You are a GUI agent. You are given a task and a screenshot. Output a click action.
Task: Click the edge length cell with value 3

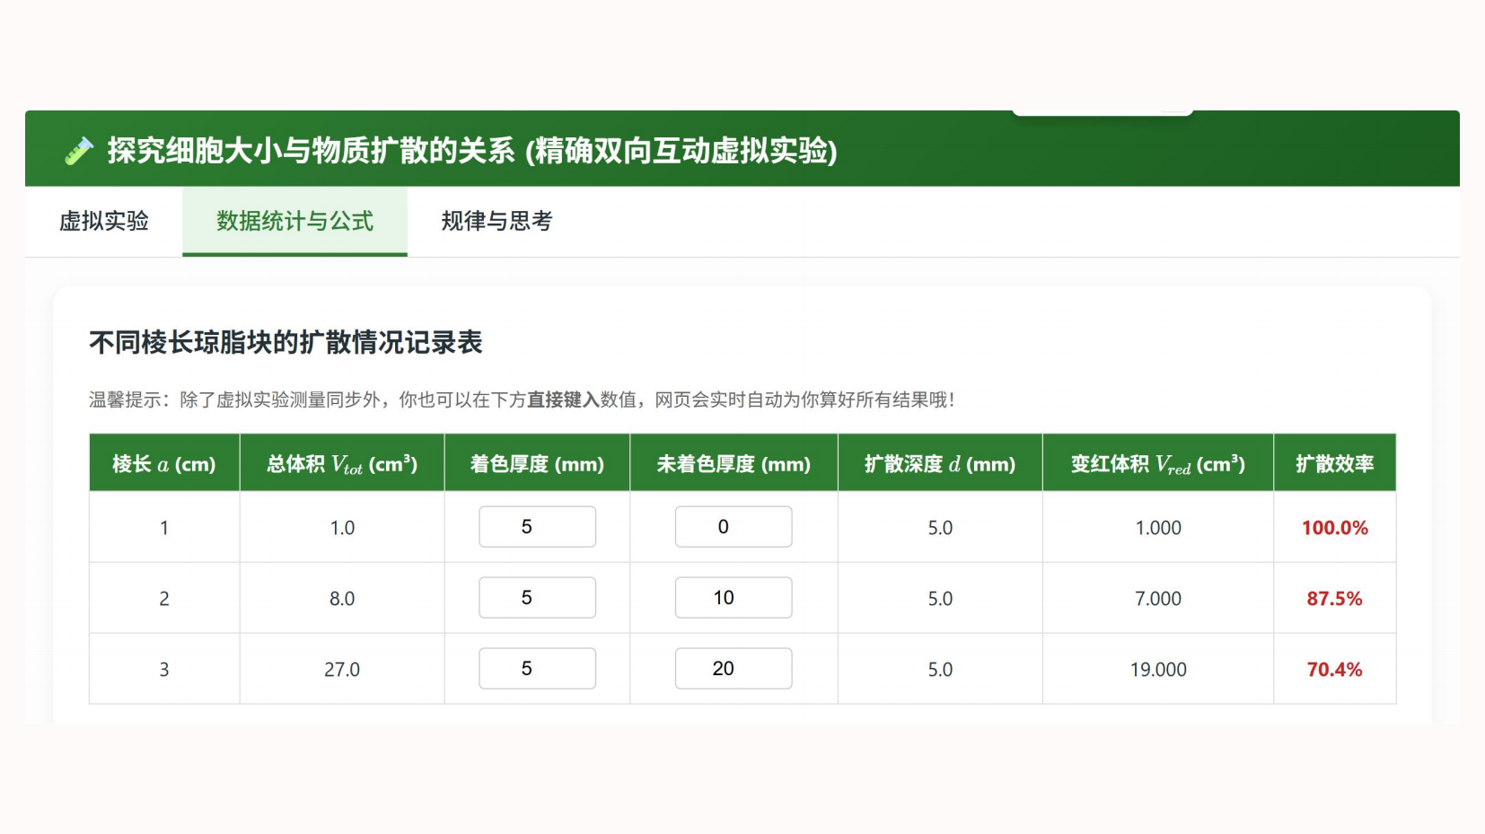coord(164,670)
